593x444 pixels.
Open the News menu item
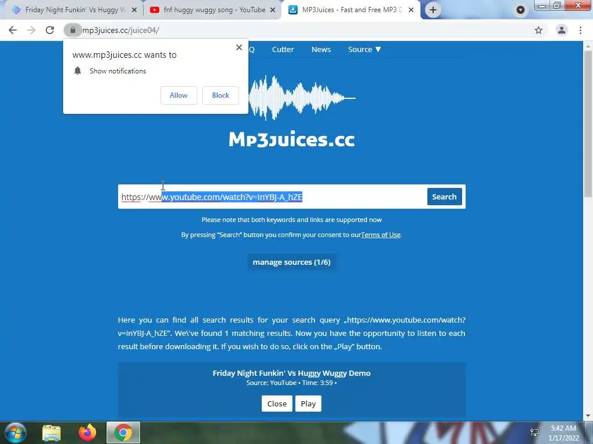coord(321,50)
